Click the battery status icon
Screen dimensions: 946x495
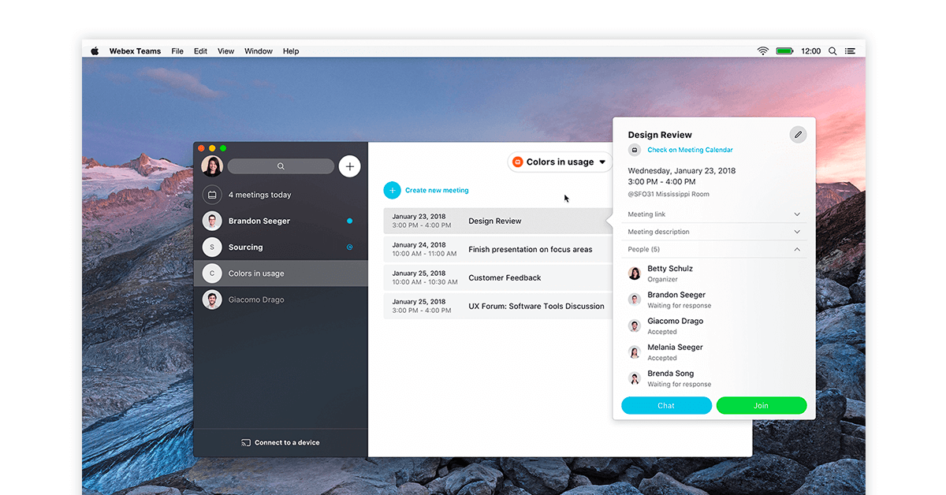point(784,51)
